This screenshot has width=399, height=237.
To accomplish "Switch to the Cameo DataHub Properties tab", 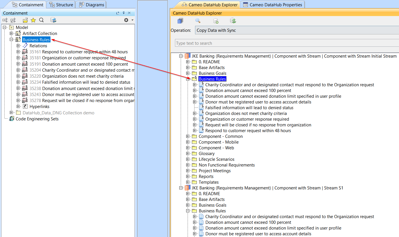I will 273,5.
